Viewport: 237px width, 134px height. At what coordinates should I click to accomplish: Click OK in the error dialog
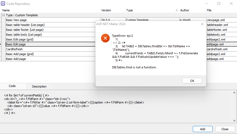point(192,81)
